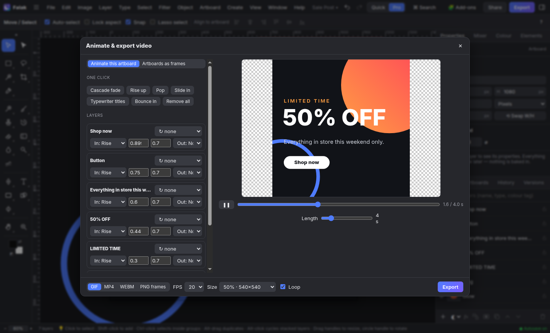The image size is (550, 333).
Task: Select MP4 export format
Action: coord(109,287)
